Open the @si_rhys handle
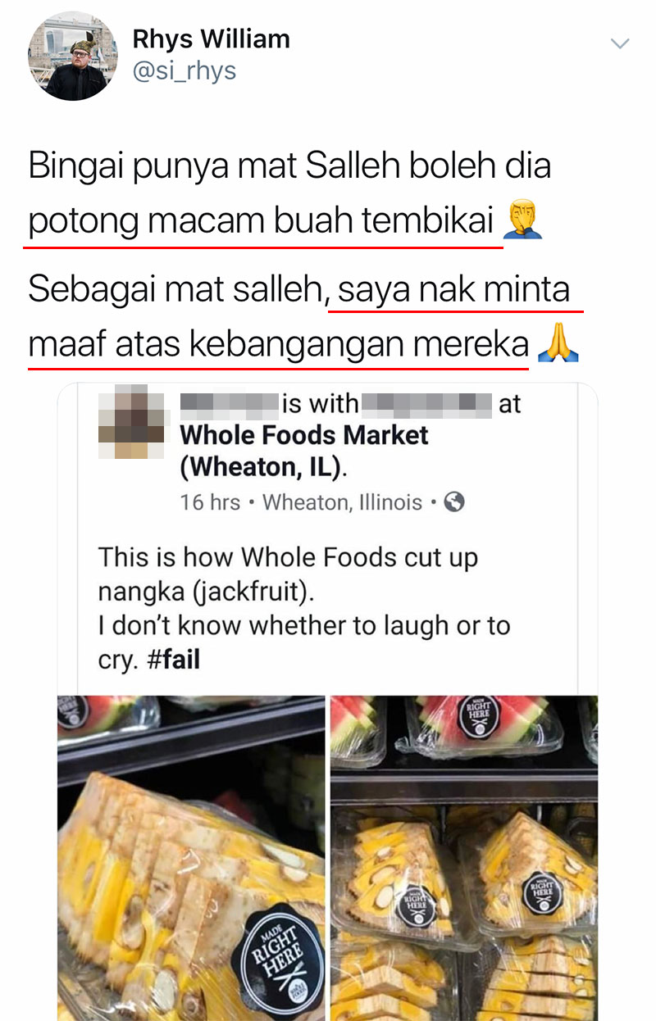Screen dimensions: 656x1021 tap(184, 71)
